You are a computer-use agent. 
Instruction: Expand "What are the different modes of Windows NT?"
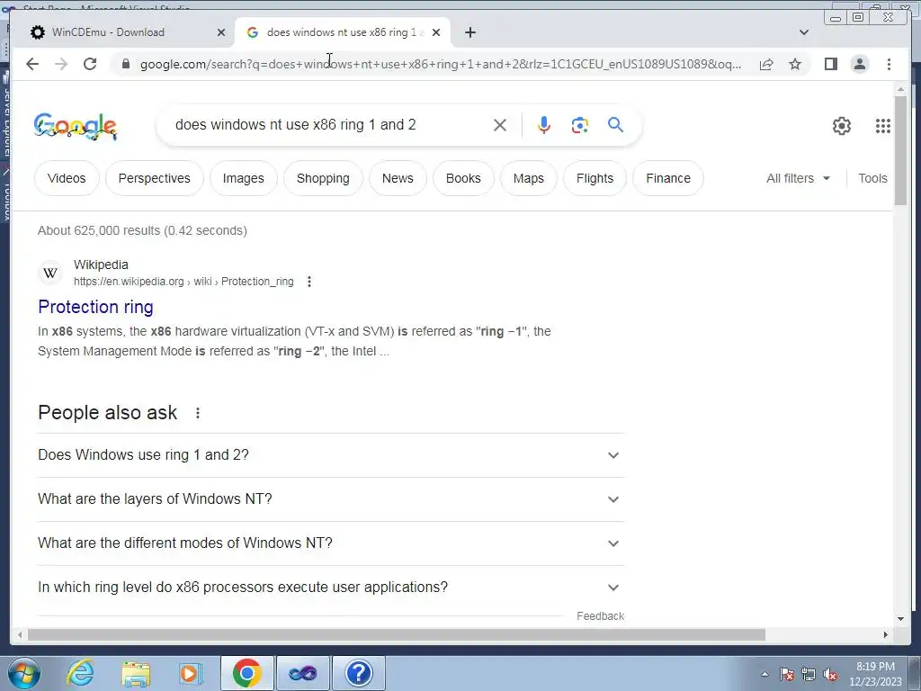(331, 543)
